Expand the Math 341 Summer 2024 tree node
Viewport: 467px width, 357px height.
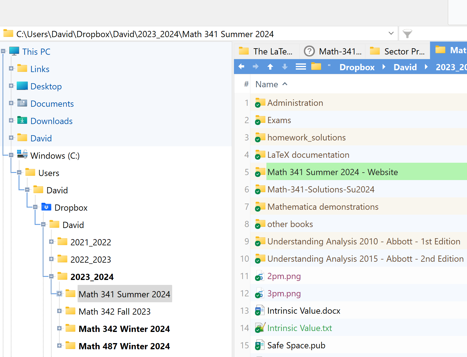point(59,294)
